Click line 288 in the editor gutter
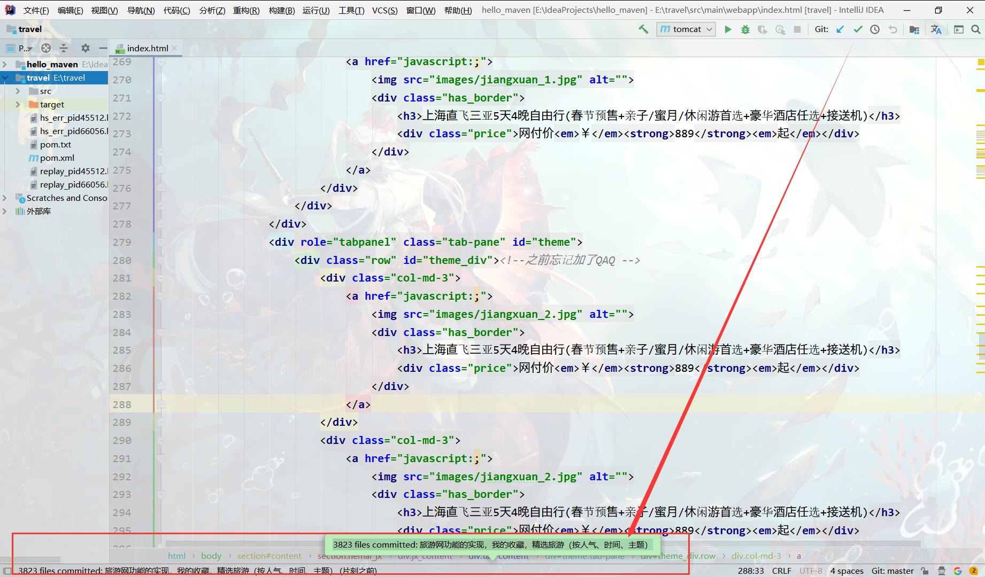 point(122,404)
